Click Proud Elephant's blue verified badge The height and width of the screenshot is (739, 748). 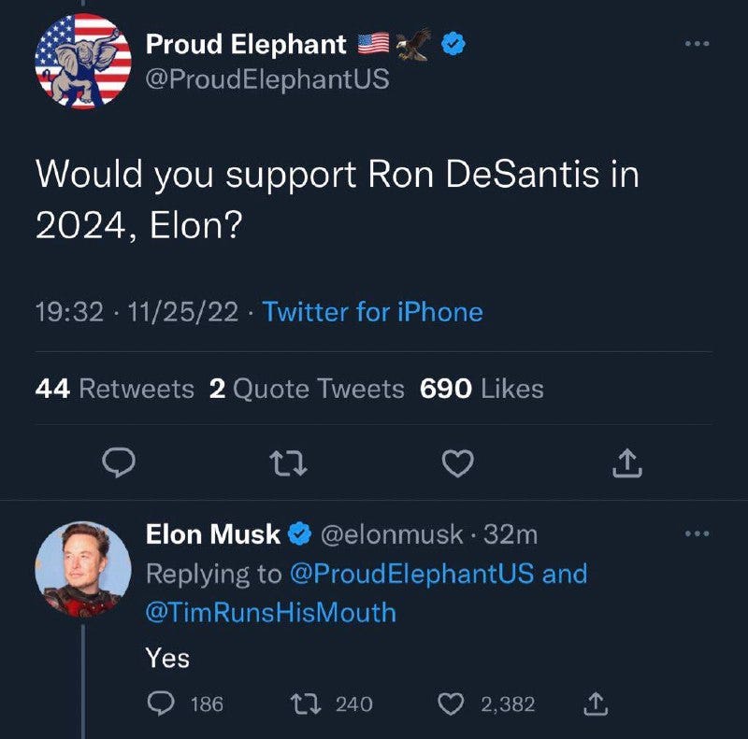pyautogui.click(x=453, y=44)
